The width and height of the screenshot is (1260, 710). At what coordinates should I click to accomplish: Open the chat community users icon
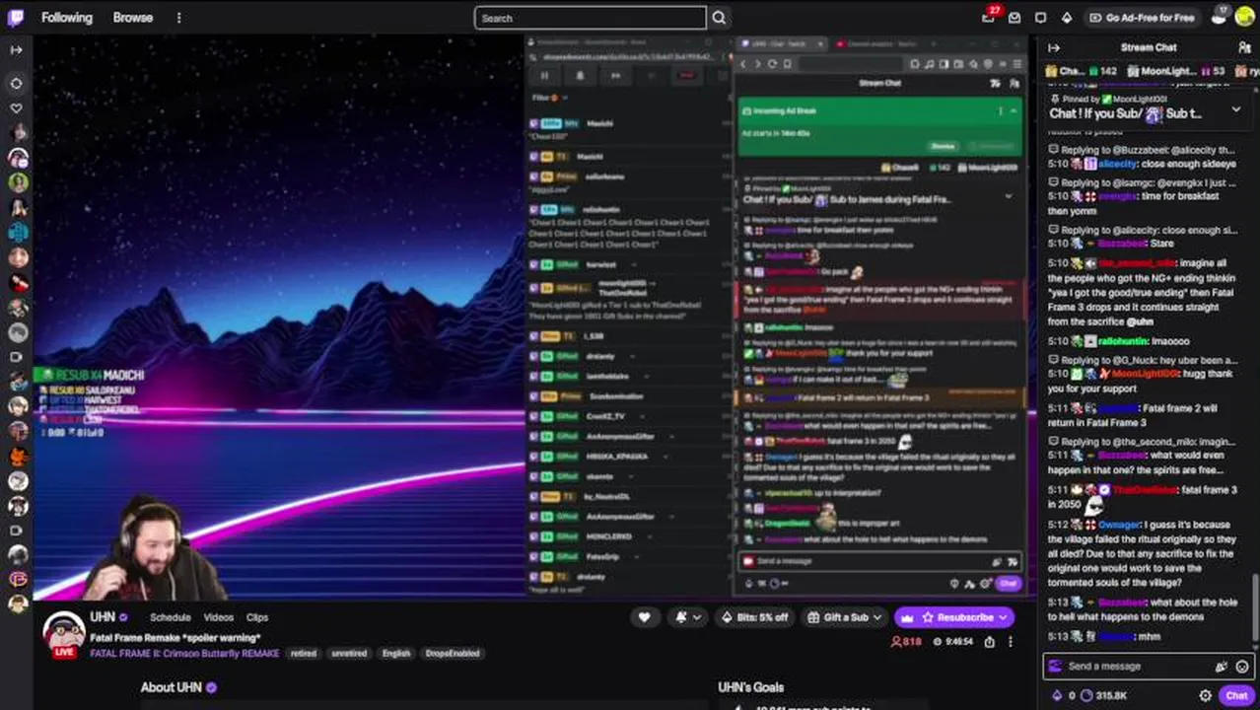tap(1244, 47)
